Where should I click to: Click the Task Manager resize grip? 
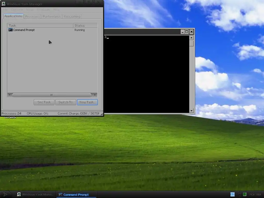[x=102, y=114]
